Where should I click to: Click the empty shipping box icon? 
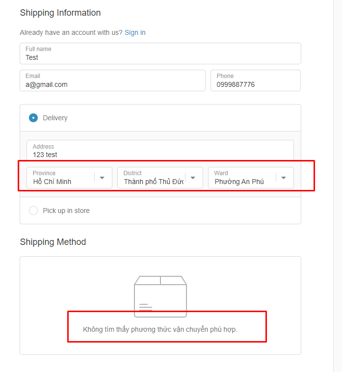160,296
